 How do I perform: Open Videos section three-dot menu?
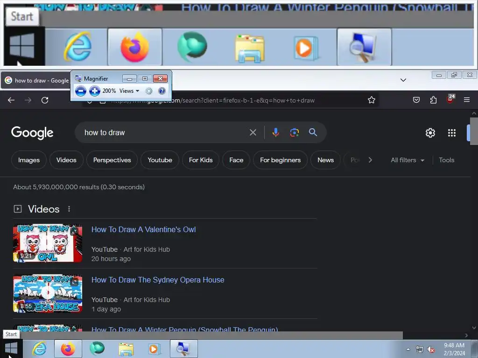tap(69, 209)
